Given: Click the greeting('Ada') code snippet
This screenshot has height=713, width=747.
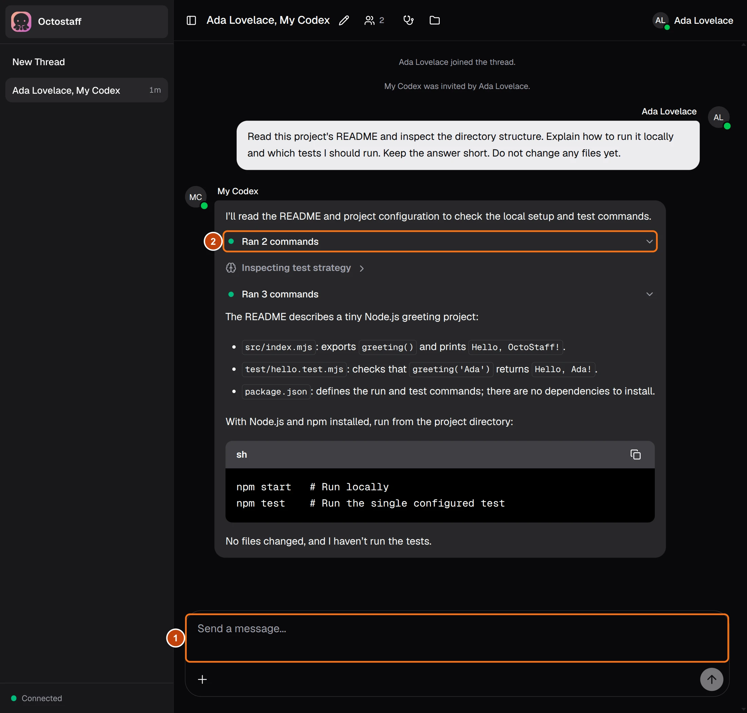Looking at the screenshot, I should (x=451, y=369).
